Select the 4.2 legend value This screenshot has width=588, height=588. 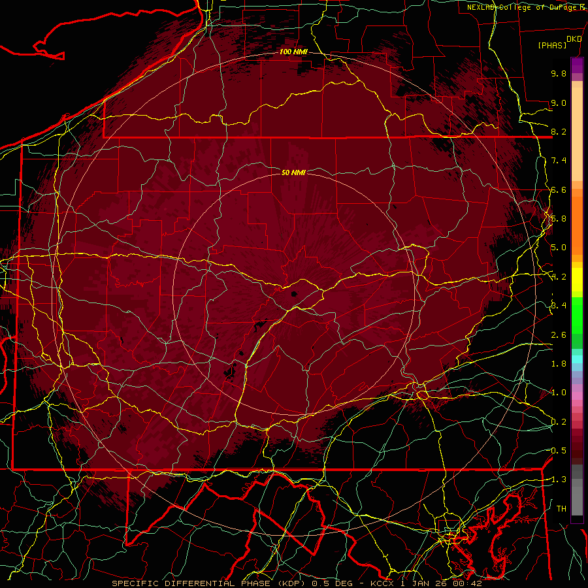[559, 277]
